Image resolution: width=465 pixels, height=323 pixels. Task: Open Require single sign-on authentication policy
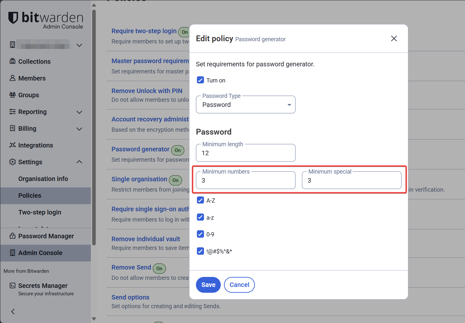[150, 209]
